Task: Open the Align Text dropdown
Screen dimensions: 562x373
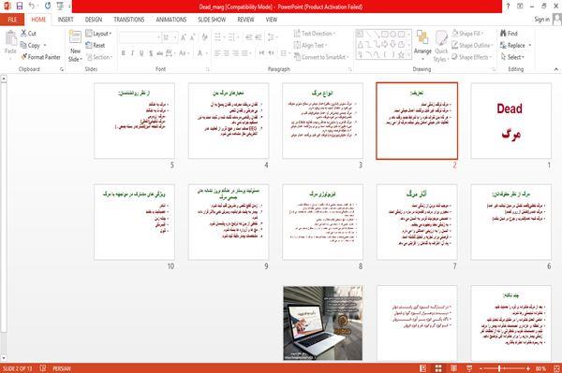Action: pos(311,45)
